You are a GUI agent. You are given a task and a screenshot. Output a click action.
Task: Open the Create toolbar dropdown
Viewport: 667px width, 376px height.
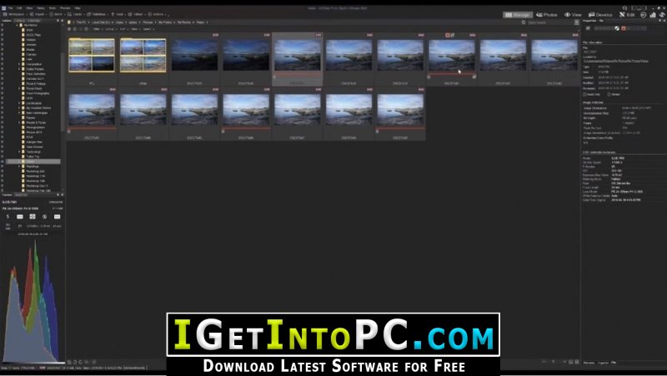(77, 14)
